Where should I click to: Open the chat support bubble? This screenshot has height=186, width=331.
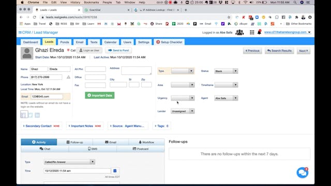pos(302,173)
